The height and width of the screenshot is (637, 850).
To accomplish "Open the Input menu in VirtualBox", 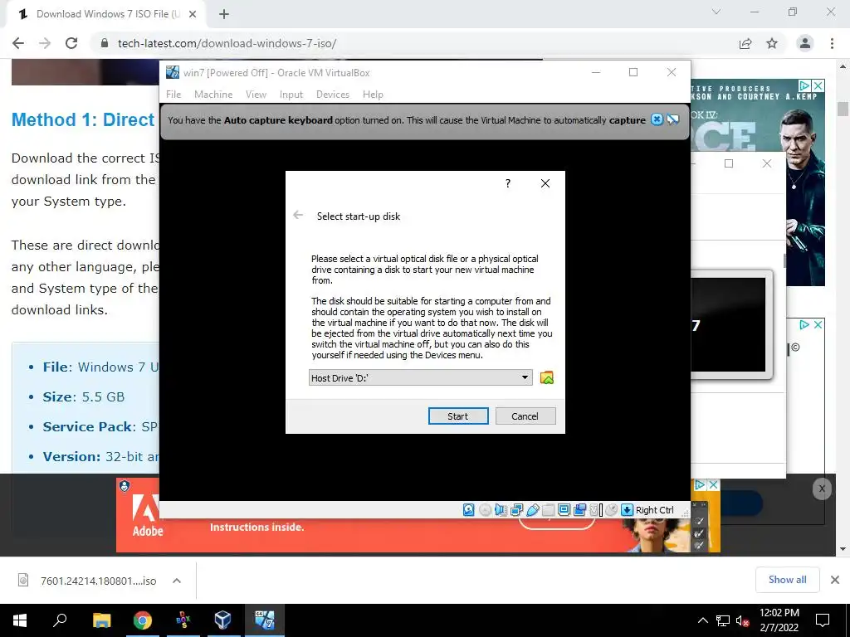I will coord(291,95).
